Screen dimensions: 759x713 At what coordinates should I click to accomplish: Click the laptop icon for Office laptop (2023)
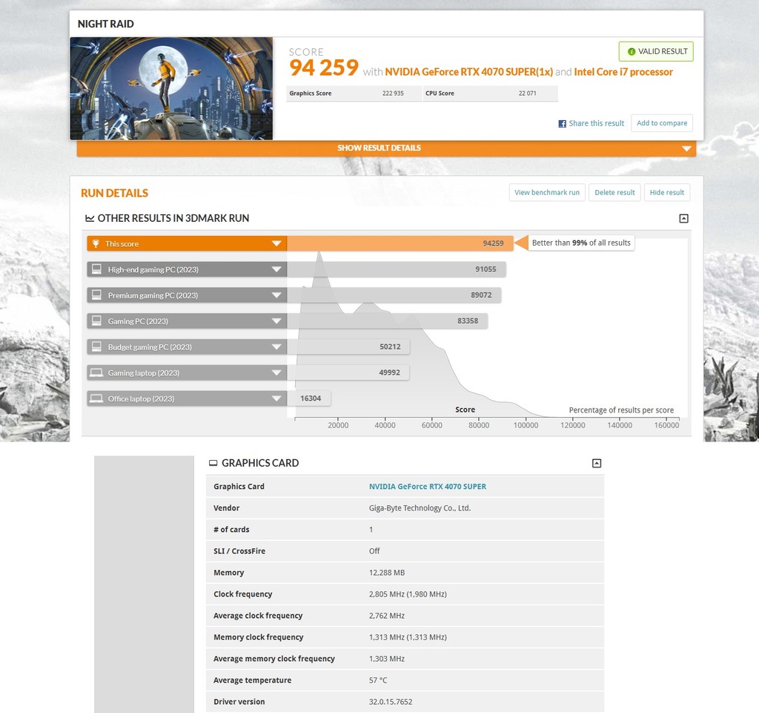pyautogui.click(x=97, y=398)
